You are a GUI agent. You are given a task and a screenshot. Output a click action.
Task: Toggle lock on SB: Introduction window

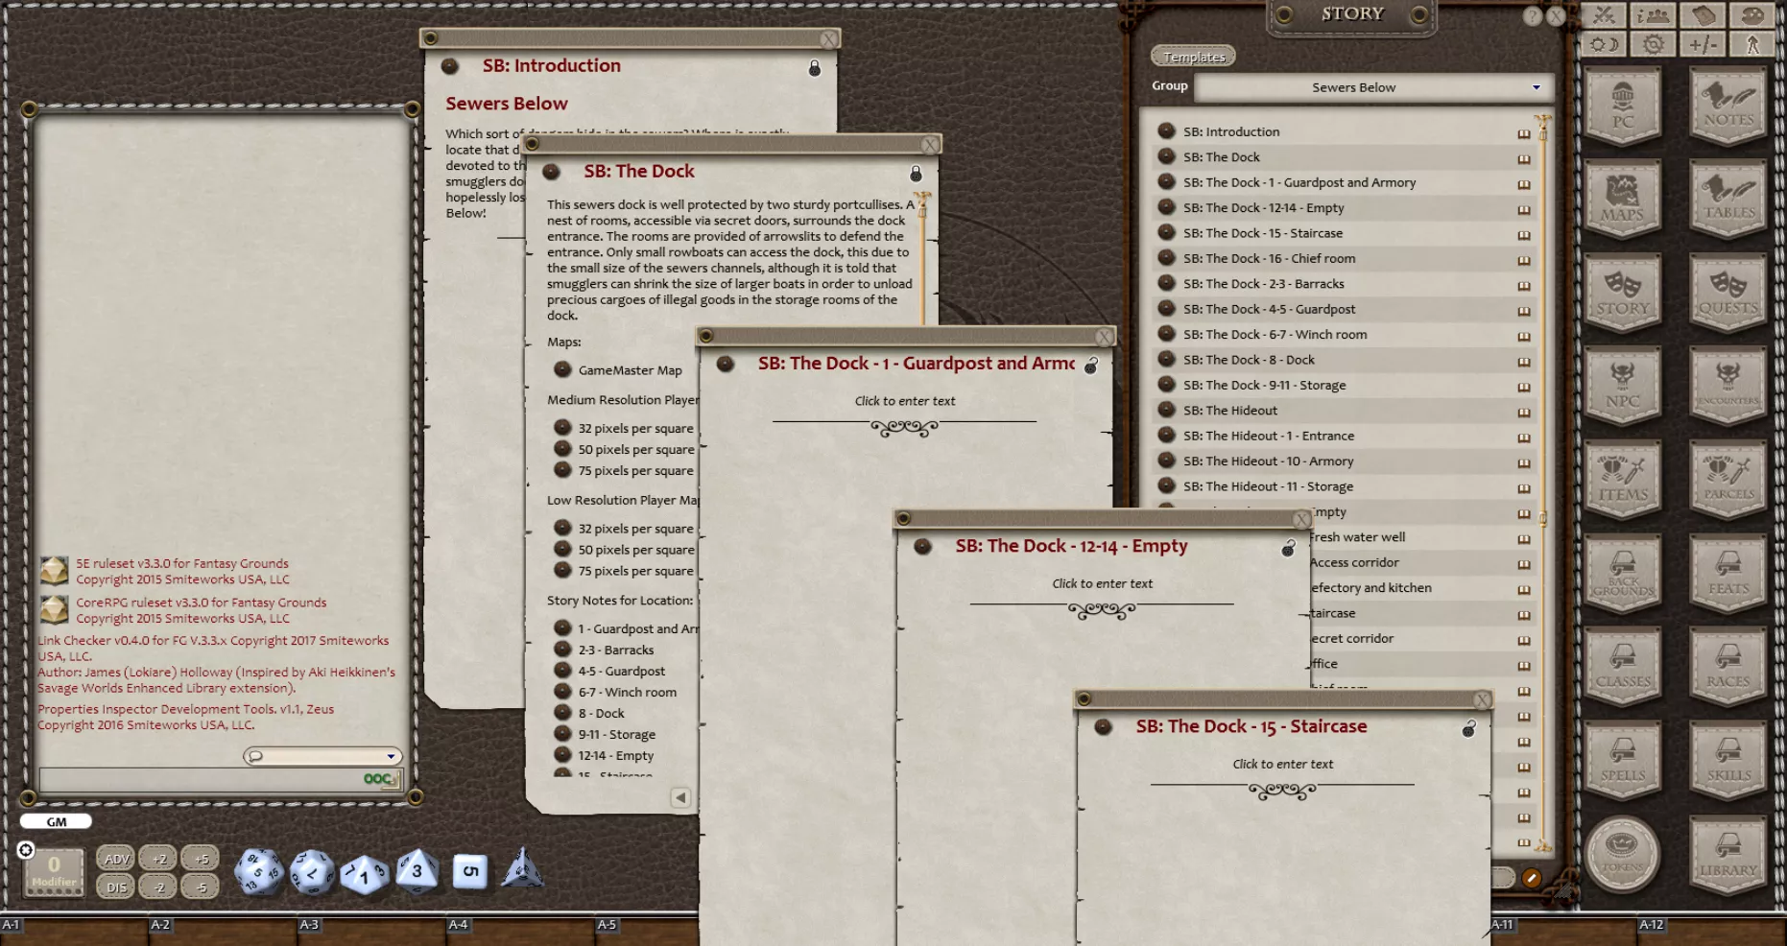(x=814, y=68)
